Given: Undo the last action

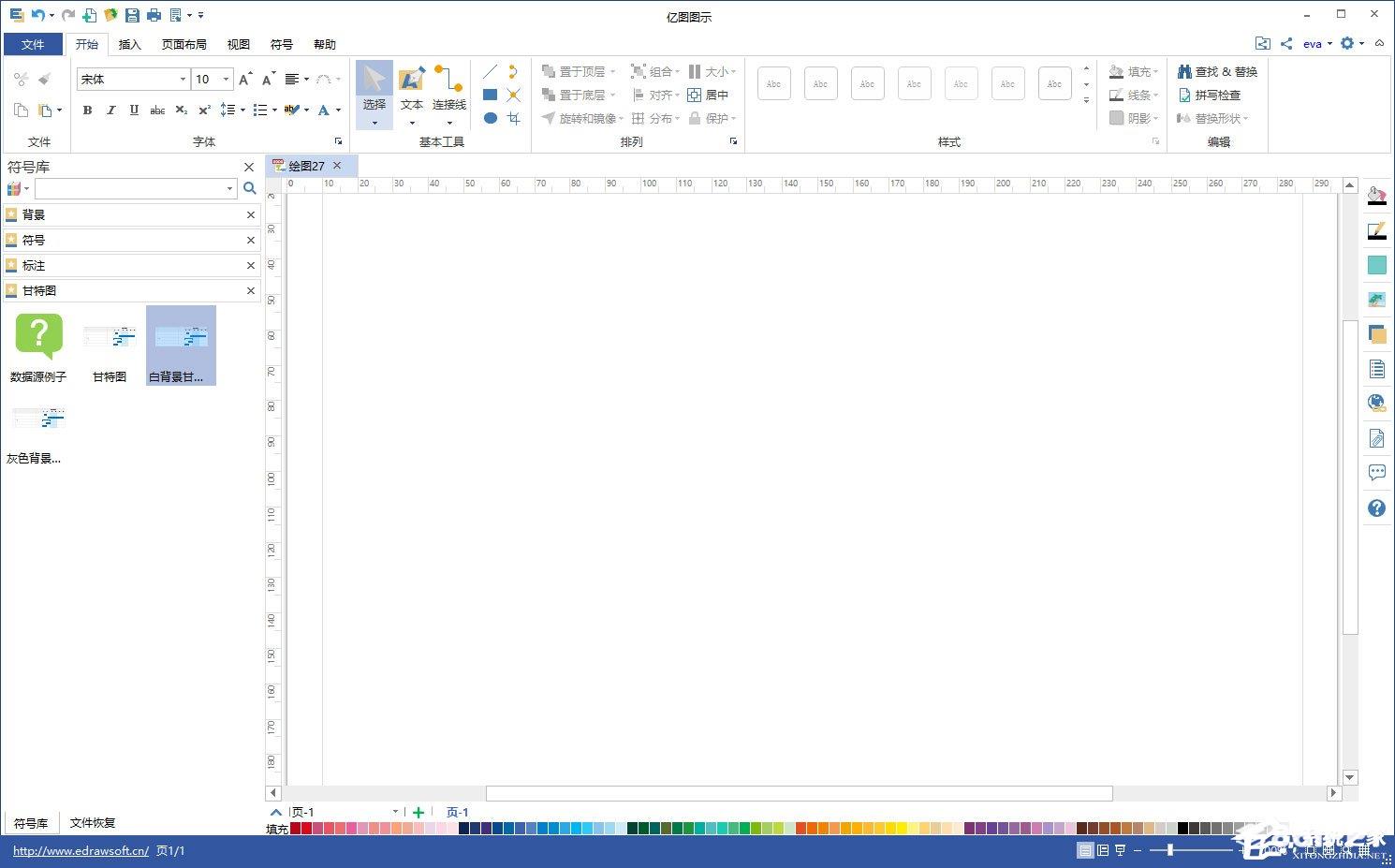Looking at the screenshot, I should click(x=37, y=15).
